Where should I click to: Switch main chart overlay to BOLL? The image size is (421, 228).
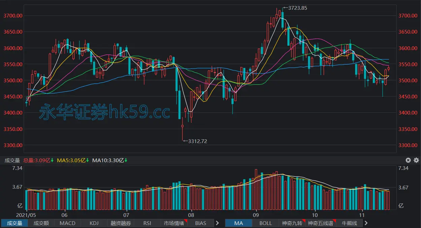(x=266, y=223)
